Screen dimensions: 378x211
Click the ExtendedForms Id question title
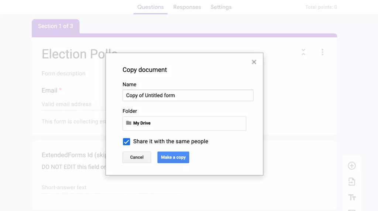pyautogui.click(x=73, y=155)
